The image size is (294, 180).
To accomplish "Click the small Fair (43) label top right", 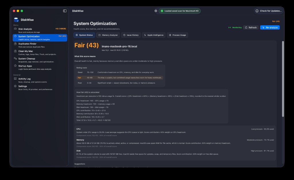I will point(276,21).
